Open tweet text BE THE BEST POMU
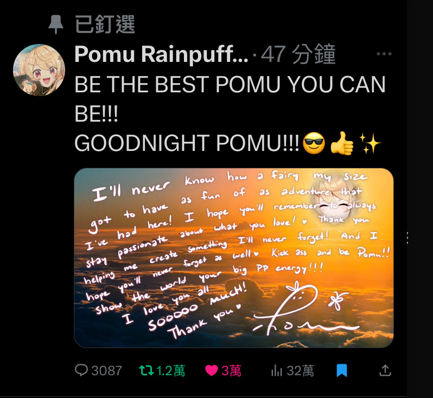This screenshot has height=398, width=433. (230, 99)
